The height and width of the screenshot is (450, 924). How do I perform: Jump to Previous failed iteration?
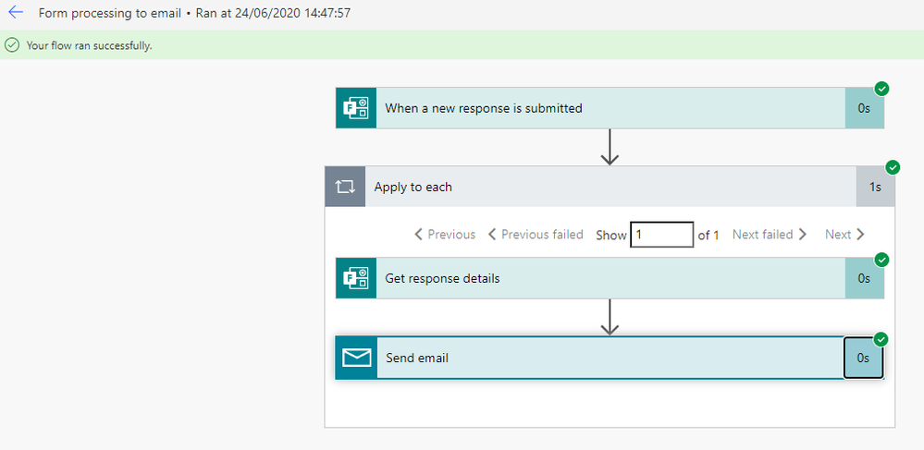pyautogui.click(x=536, y=235)
